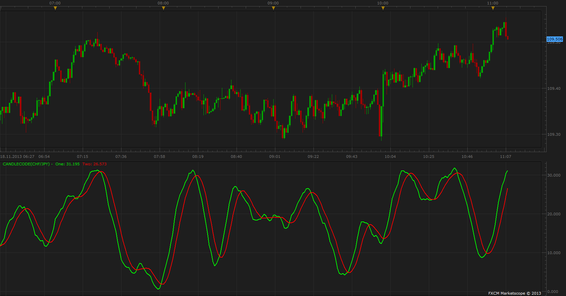Select the 09:01 time axis label
Viewport: 566px width, 296px height.
pos(275,157)
